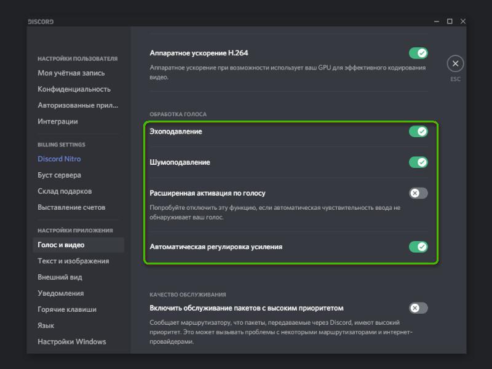Viewport: 492px width, 369px height.
Task: Click НАСТРОЙКИ ПРИЛОЖЕНИЯ sidebar header
Action: click(75, 230)
